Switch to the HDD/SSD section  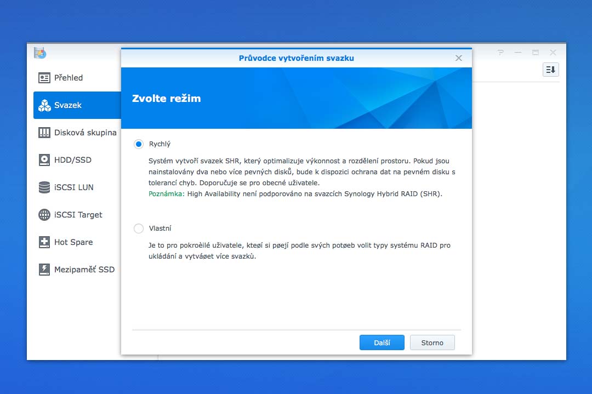72,160
